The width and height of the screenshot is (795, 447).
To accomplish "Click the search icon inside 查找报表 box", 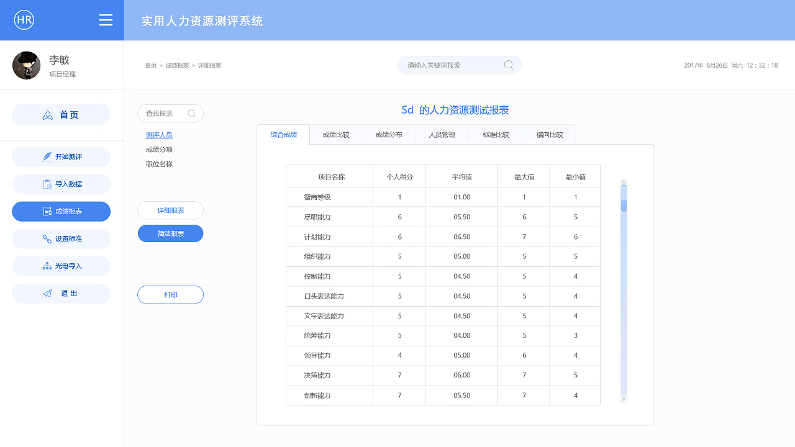I will tap(191, 114).
